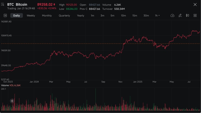Screen dimensions: 201x113
Task: Click the Volume VOL:6.26K indicator label
Action: 11,85
